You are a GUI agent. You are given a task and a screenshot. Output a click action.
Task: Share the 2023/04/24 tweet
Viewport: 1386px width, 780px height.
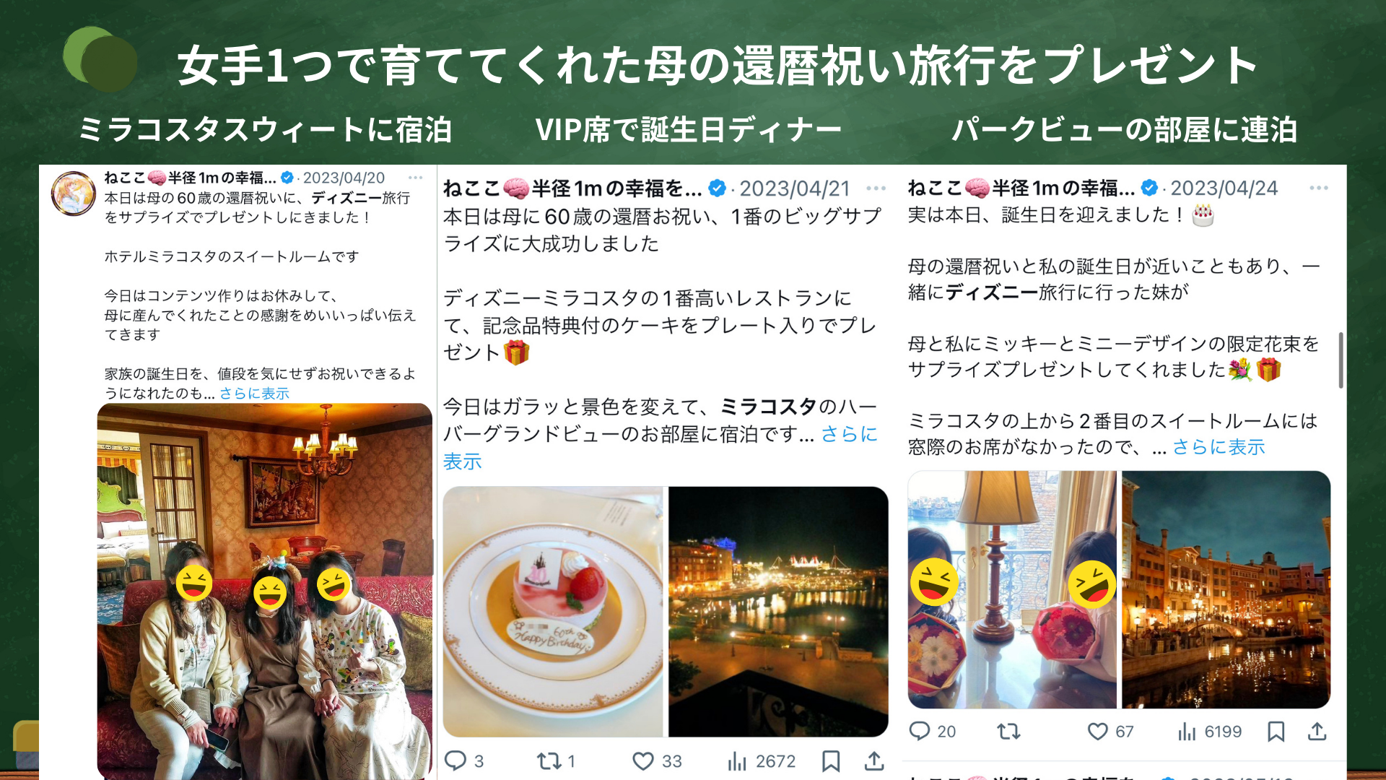click(1317, 731)
